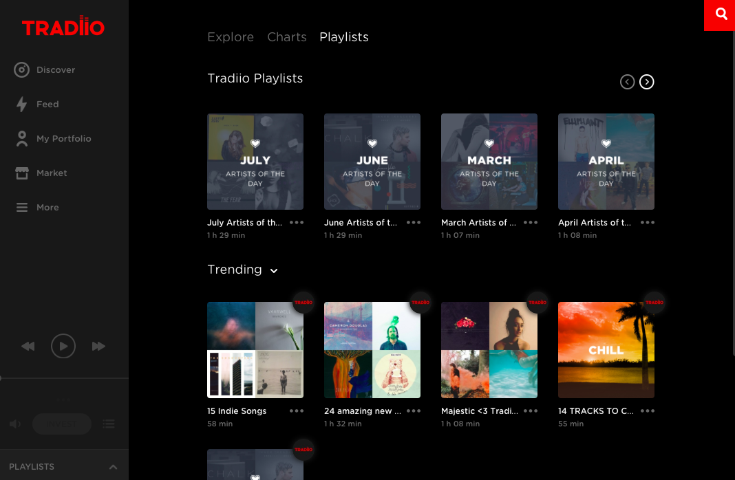Switch to the Explore tab
The width and height of the screenshot is (735, 480).
click(x=231, y=37)
